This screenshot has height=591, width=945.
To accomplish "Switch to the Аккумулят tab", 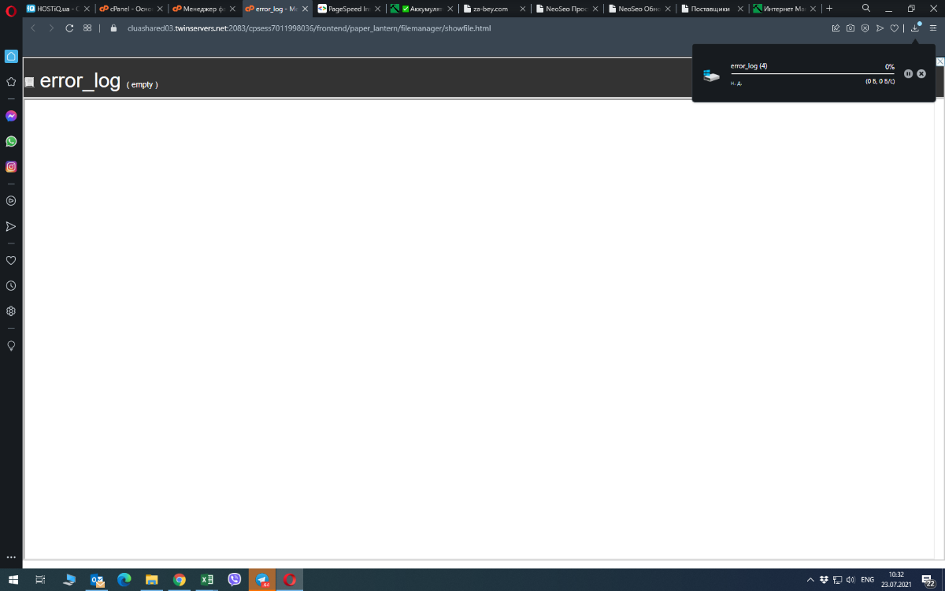I will (421, 9).
